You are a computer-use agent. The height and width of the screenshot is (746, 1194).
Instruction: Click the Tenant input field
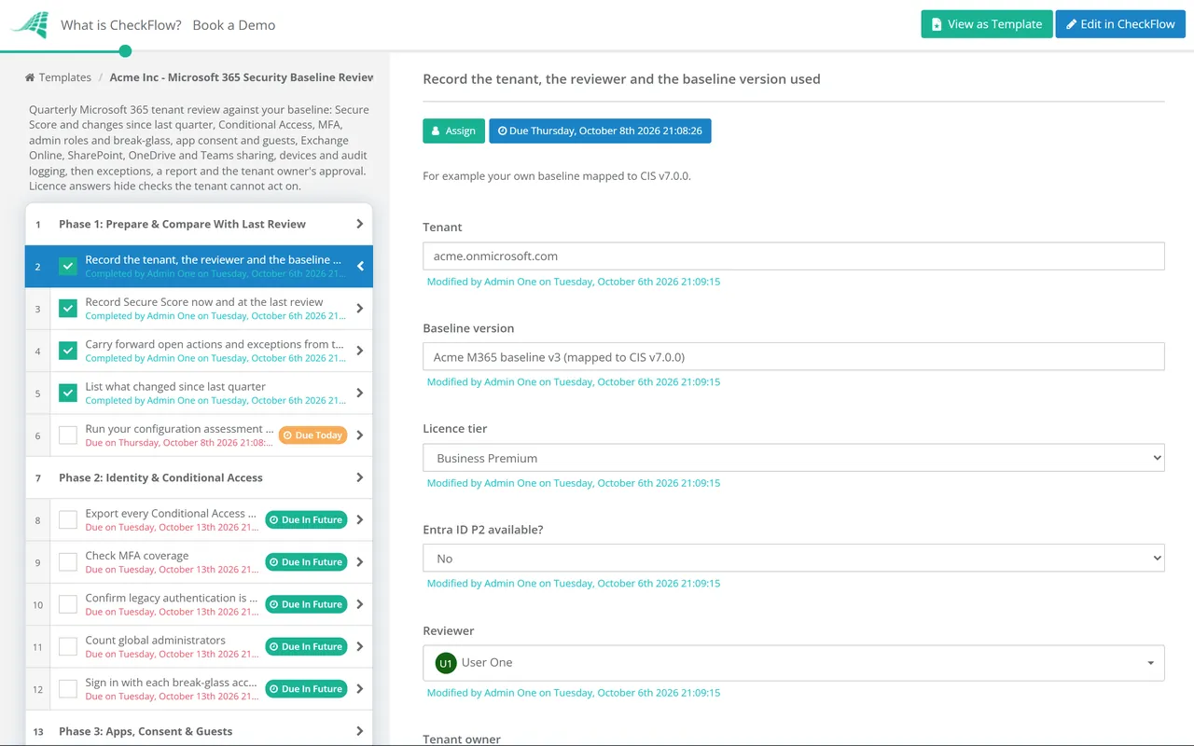(794, 256)
